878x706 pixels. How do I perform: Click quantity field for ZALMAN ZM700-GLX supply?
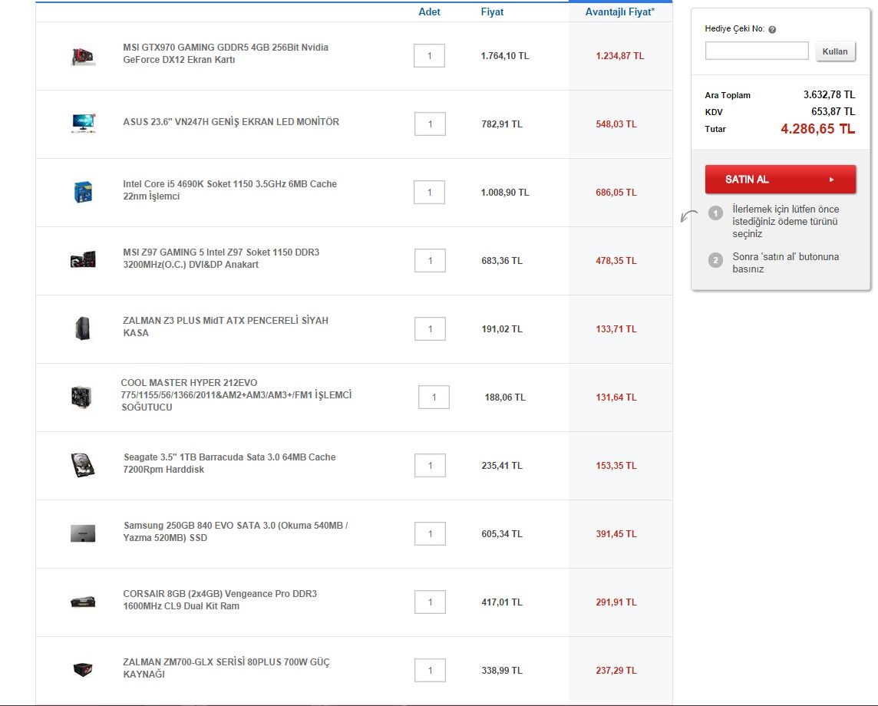point(430,670)
